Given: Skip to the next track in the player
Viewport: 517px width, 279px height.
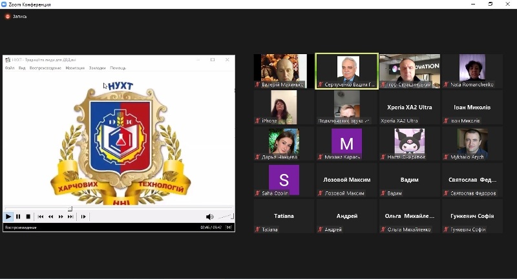Looking at the screenshot, I should [x=70, y=216].
